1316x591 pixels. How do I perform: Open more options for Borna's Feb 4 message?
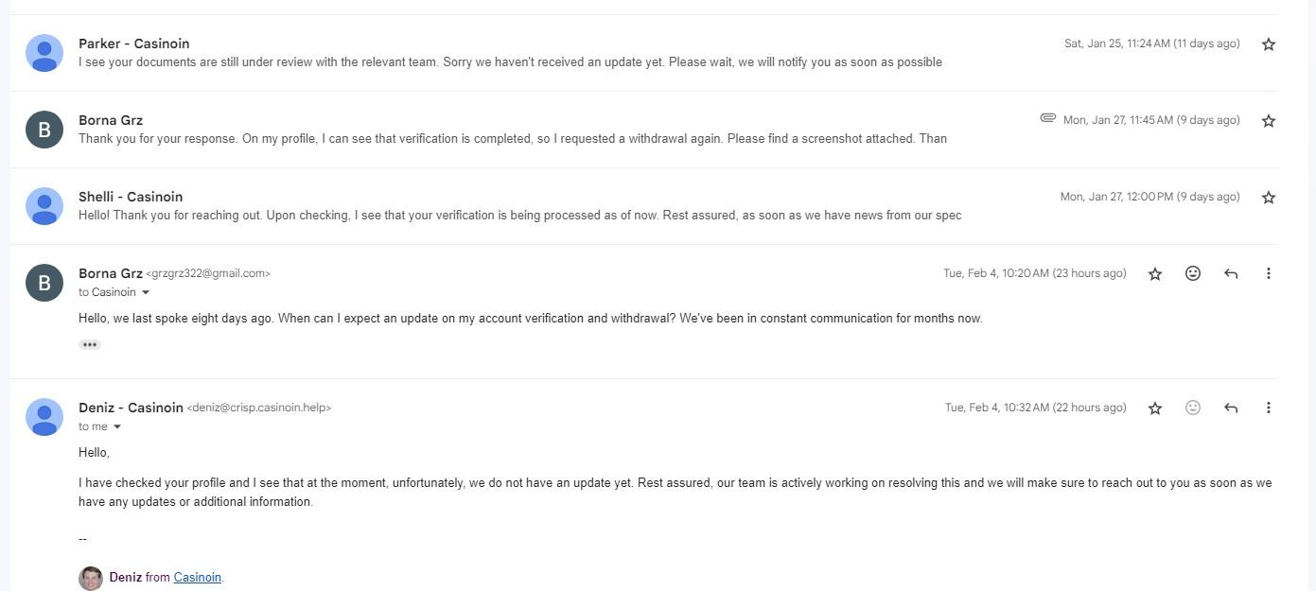point(1269,273)
